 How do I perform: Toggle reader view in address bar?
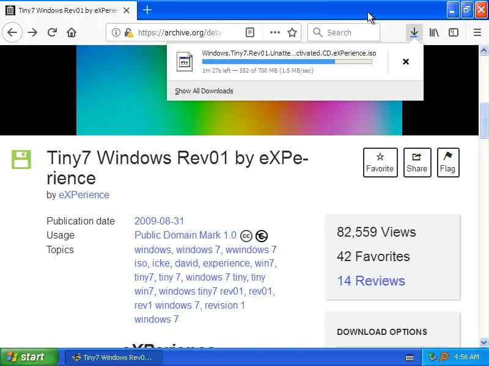[x=250, y=32]
